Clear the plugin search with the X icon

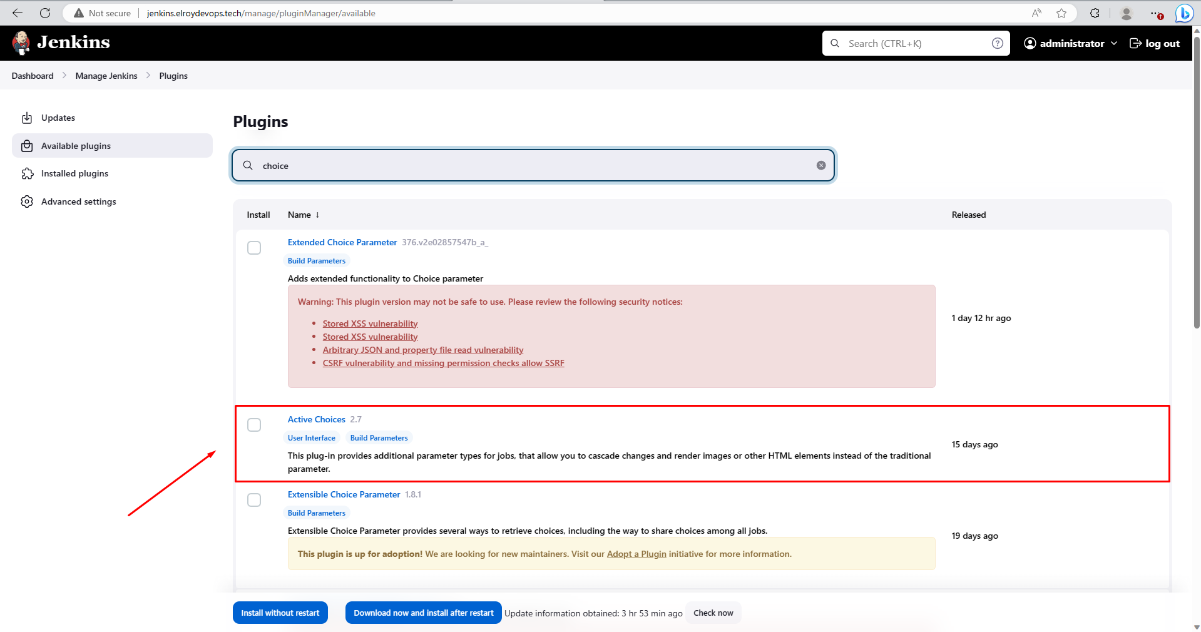(x=821, y=165)
